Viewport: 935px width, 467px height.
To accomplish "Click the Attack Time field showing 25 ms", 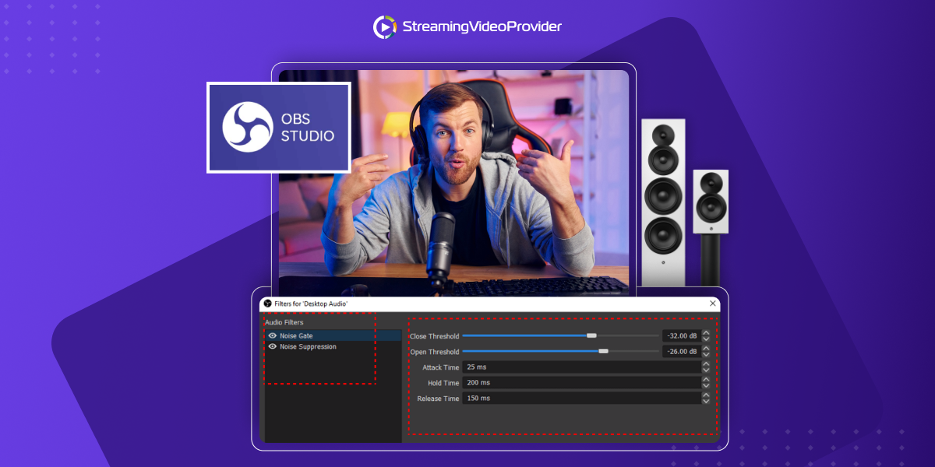I will coord(581,367).
